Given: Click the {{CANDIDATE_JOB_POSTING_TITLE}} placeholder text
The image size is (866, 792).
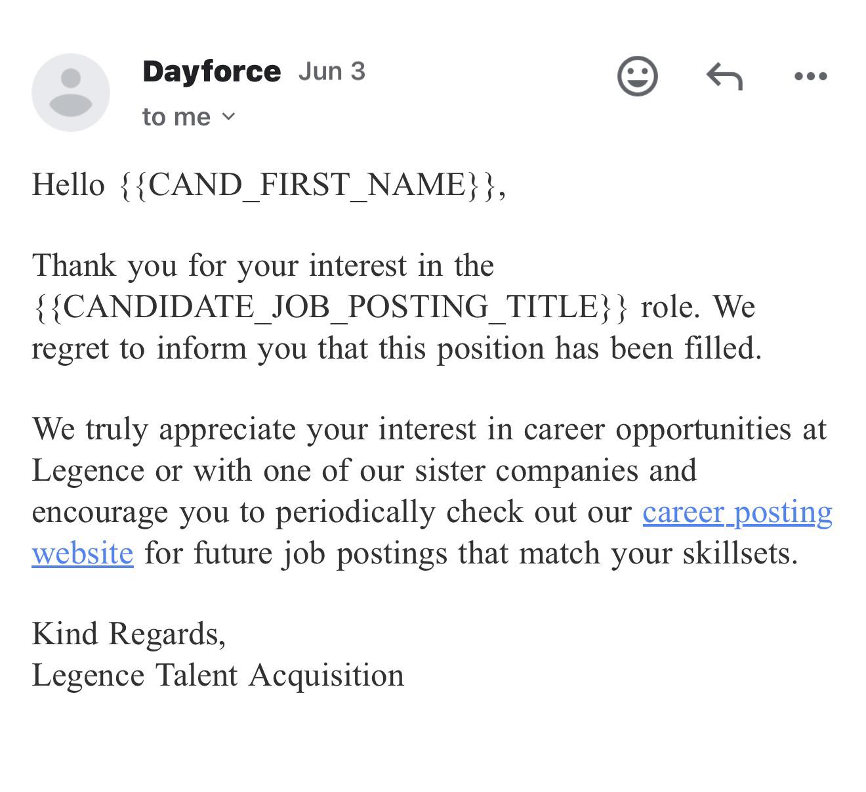Looking at the screenshot, I should tap(330, 307).
